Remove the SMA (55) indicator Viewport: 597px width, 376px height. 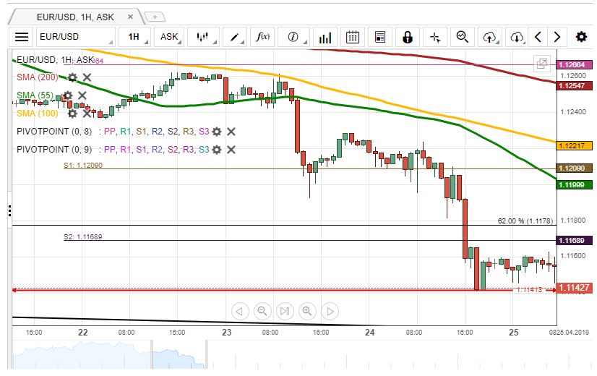coord(82,95)
